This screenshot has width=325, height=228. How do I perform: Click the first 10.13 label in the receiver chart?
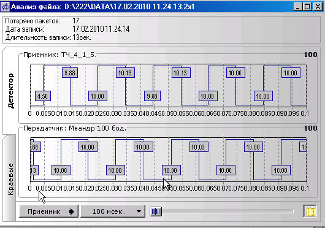[x=125, y=73]
